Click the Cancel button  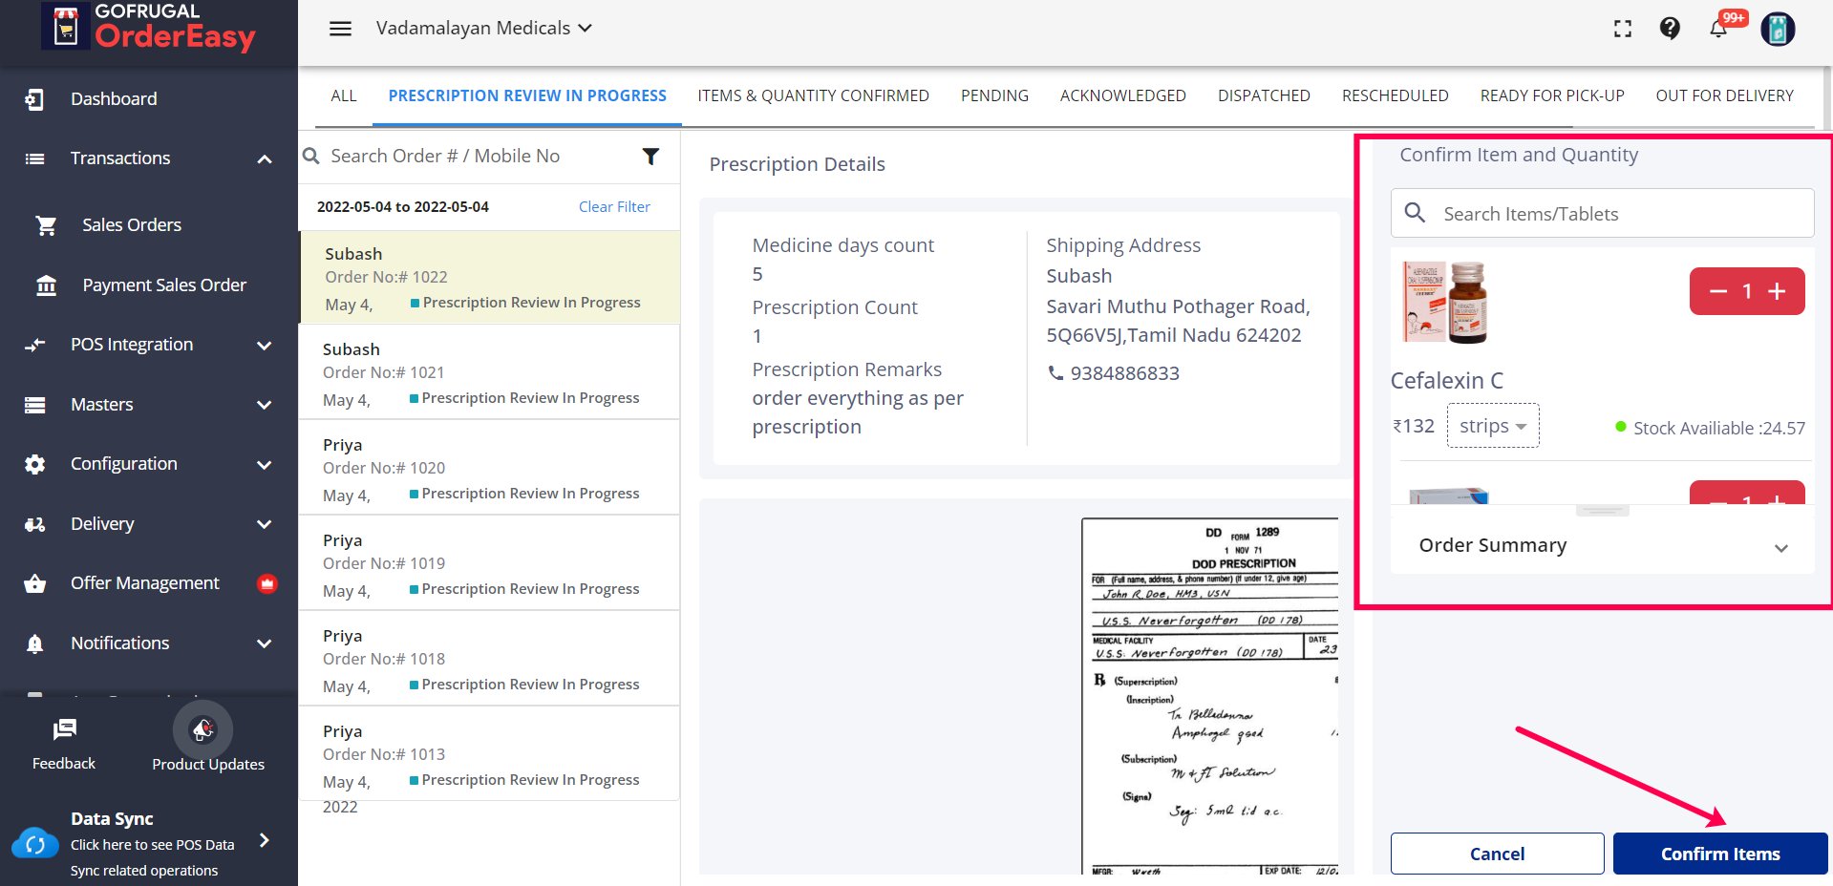[1497, 854]
